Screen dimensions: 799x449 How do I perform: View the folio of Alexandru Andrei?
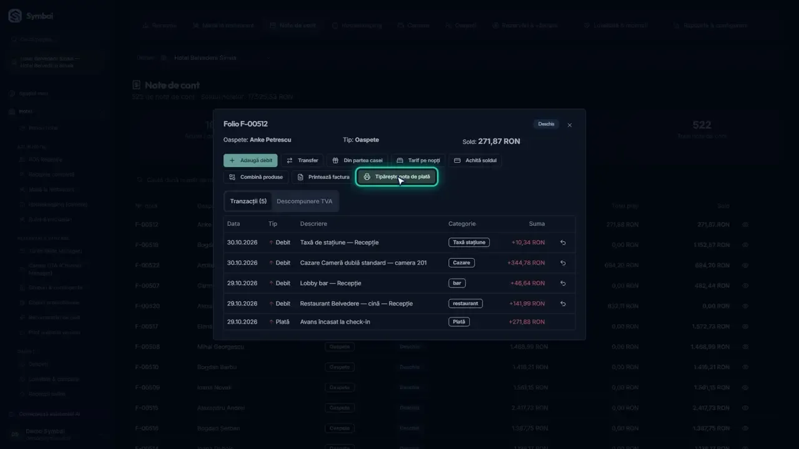tap(745, 408)
